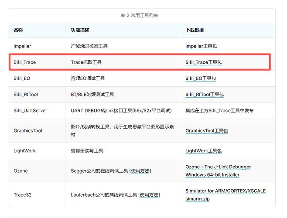
Task: Select the 寄存器读写工具 description
Action: (87, 151)
